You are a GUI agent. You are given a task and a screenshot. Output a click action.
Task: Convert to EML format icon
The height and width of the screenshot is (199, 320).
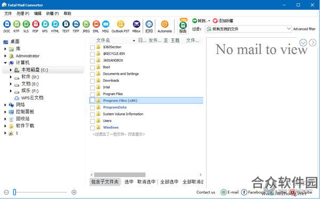tap(96, 24)
